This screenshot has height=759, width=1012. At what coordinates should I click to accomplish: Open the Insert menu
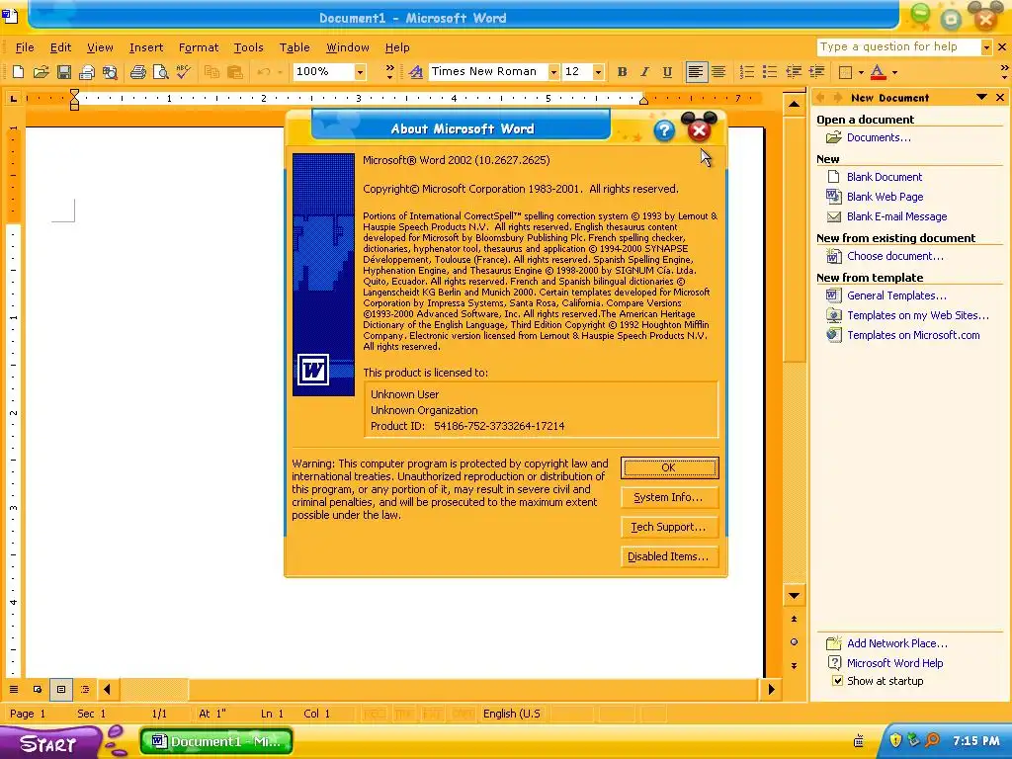146,47
